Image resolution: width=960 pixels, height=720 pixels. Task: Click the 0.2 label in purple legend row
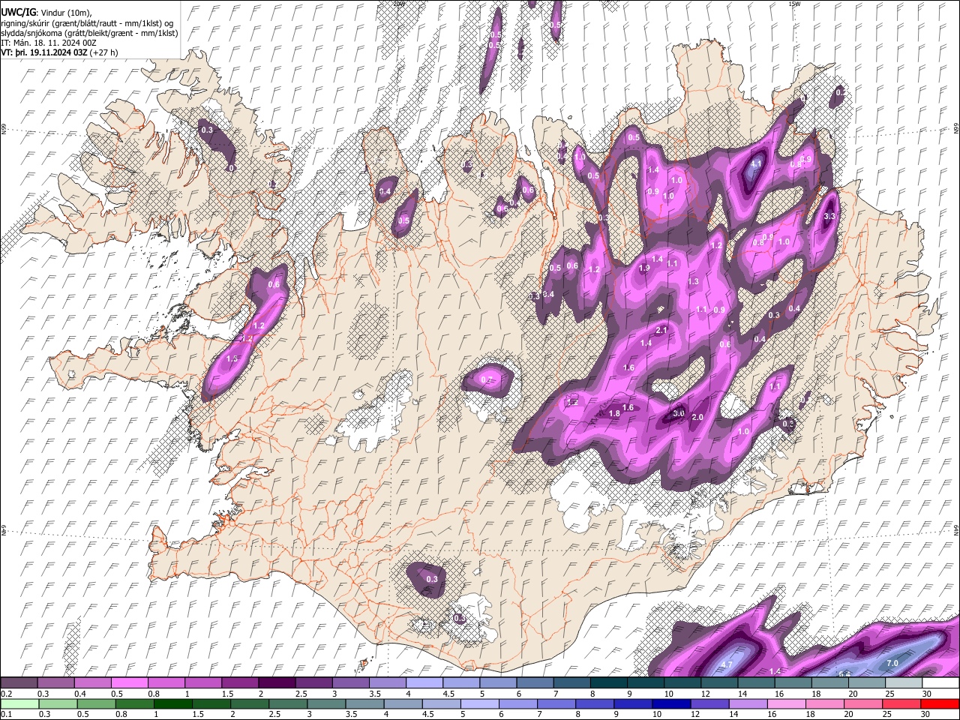[6, 694]
